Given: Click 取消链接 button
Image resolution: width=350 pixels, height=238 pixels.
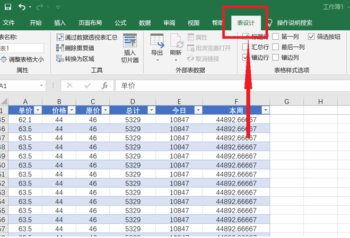Looking at the screenshot, I should pos(203,59).
